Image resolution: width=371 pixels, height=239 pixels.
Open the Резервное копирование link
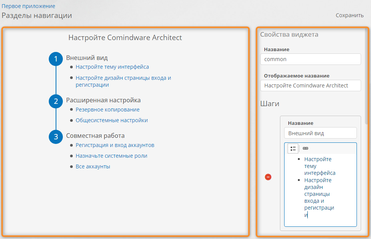[107, 110]
